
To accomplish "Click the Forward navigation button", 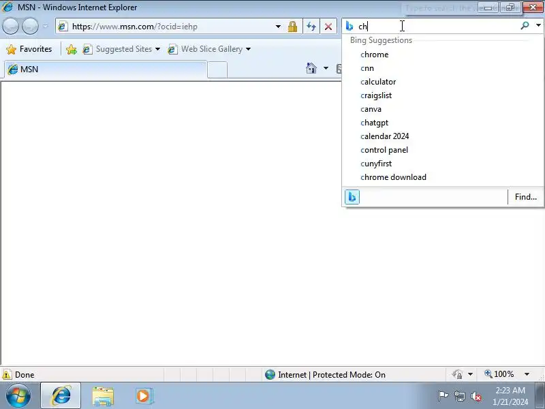I will point(30,26).
